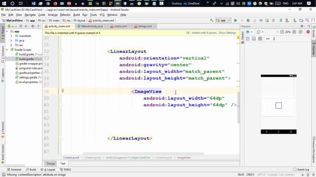Expand the res folder
The height and width of the screenshot is (177, 316).
(x=11, y=45)
